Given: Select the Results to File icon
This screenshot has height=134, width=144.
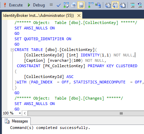Looking at the screenshot, I should (123, 5).
